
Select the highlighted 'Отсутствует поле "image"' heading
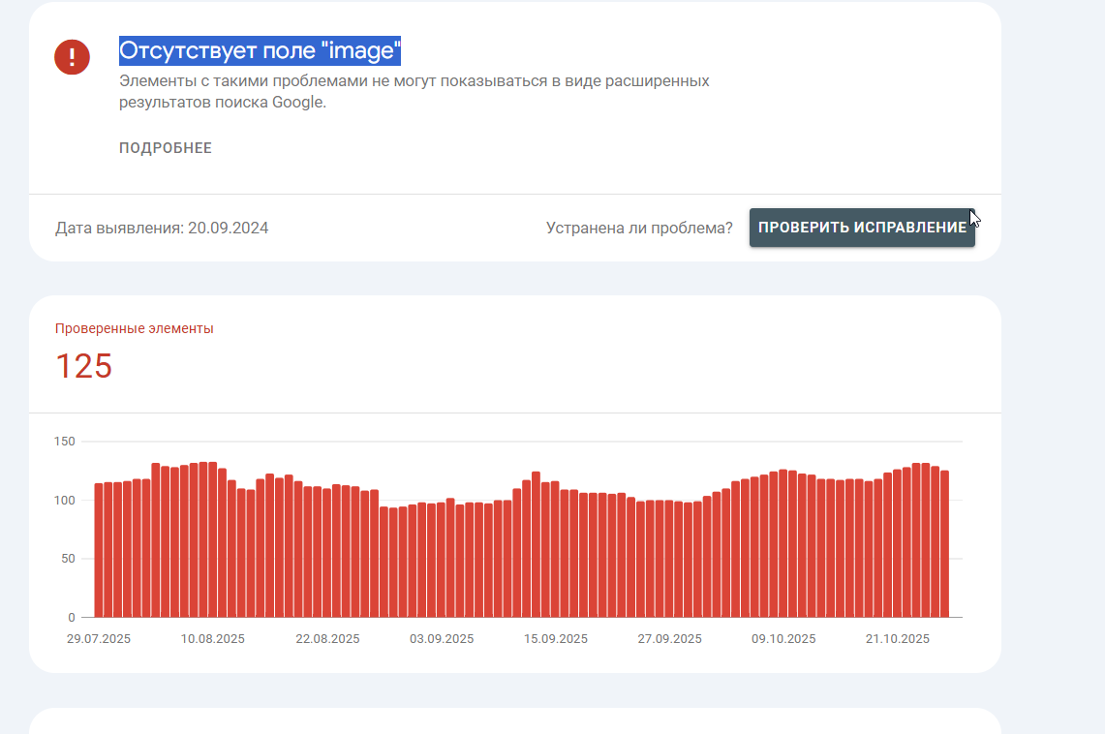coord(261,50)
